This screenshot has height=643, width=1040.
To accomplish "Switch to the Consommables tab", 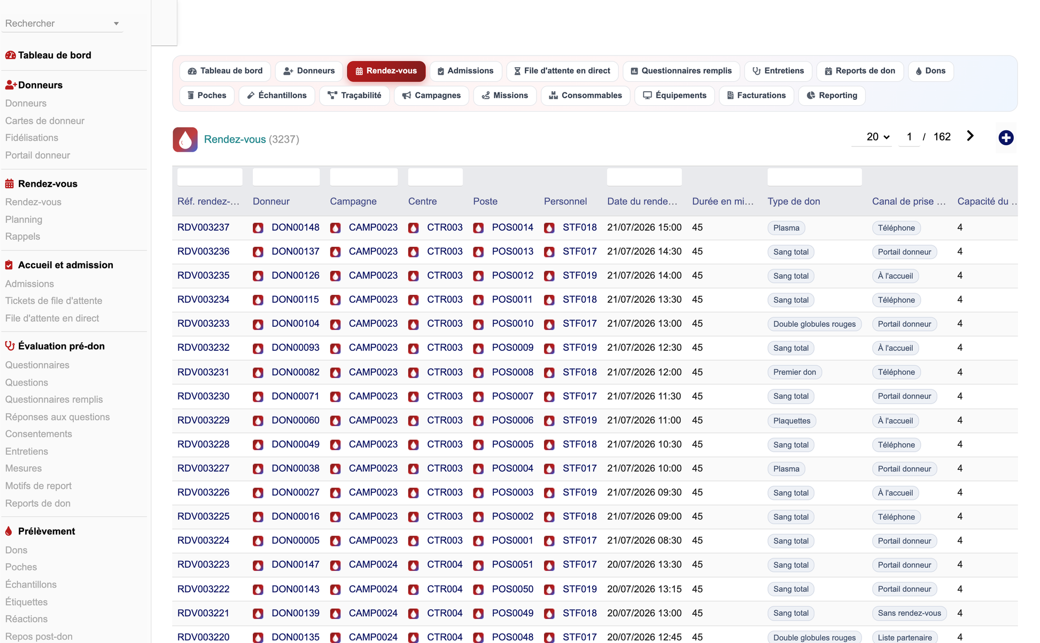I will pyautogui.click(x=586, y=96).
